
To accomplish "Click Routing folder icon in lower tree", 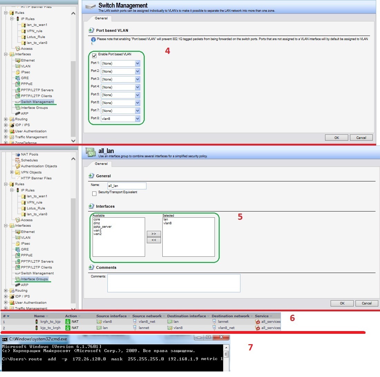I will (x=12, y=291).
